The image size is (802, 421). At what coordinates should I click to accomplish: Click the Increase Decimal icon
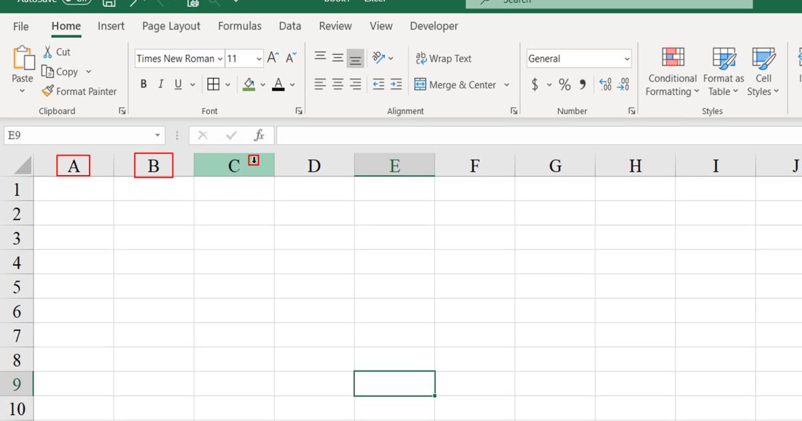click(606, 84)
